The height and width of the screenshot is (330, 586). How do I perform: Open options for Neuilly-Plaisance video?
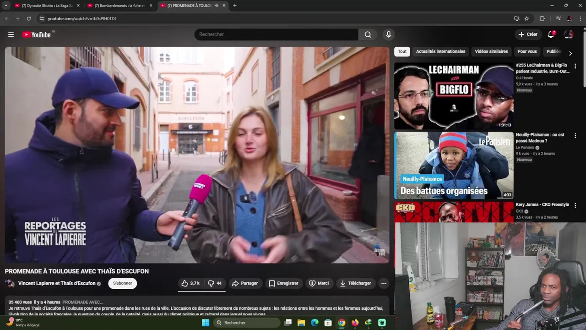coord(575,136)
